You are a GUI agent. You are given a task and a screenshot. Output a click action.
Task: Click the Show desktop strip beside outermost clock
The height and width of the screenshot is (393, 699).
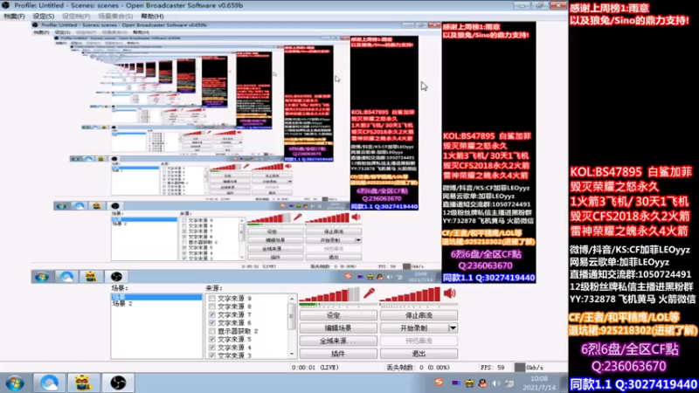(x=564, y=383)
